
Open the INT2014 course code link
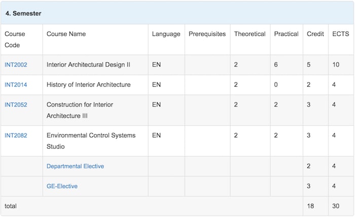[x=16, y=85]
